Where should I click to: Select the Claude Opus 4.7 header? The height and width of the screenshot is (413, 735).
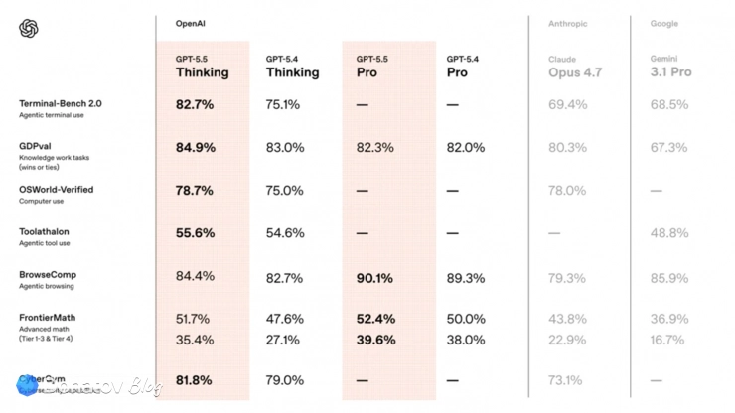point(575,67)
